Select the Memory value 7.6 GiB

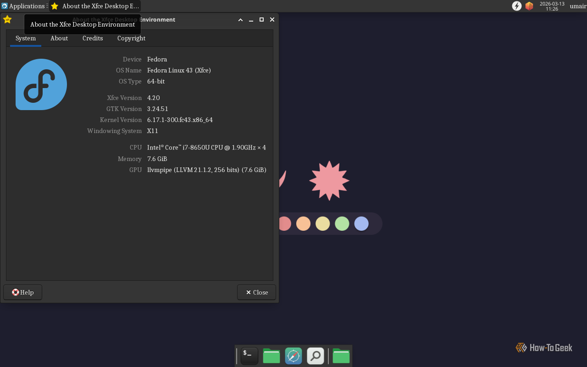point(157,159)
